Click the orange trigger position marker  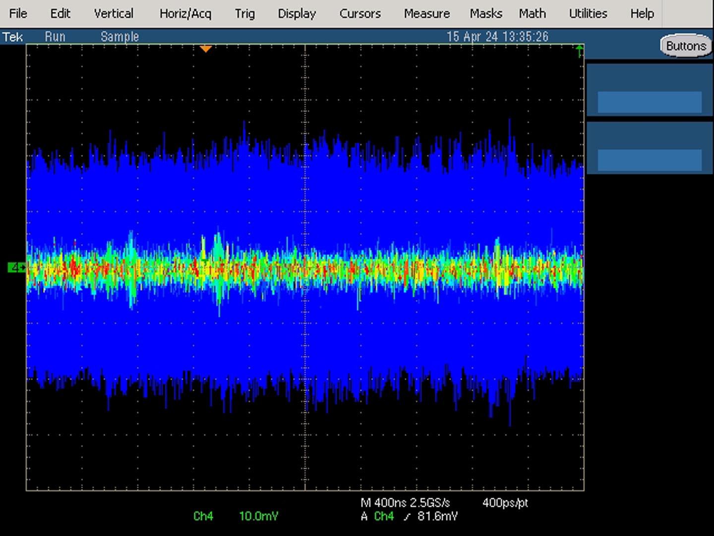[x=206, y=49]
